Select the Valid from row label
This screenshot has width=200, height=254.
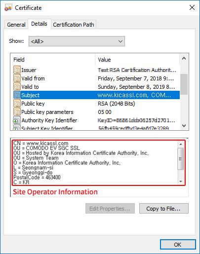point(33,78)
